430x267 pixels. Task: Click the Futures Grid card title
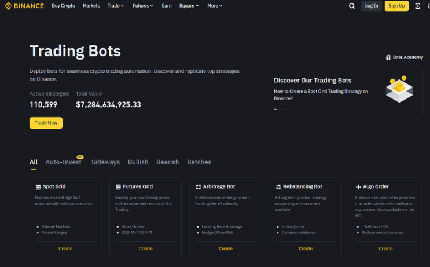pyautogui.click(x=138, y=186)
